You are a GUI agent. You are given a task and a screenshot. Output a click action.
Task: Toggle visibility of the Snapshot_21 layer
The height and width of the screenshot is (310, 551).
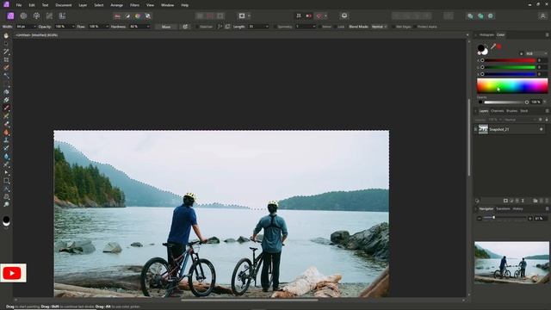542,129
